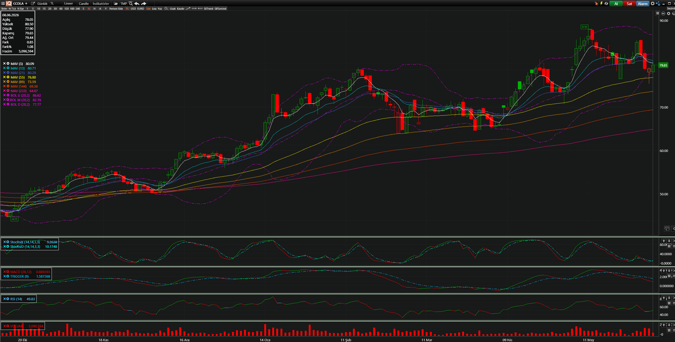Screen dimensions: 675x342
Task: Toggle visibility circle for MAV (55)
Action: (x=8, y=77)
